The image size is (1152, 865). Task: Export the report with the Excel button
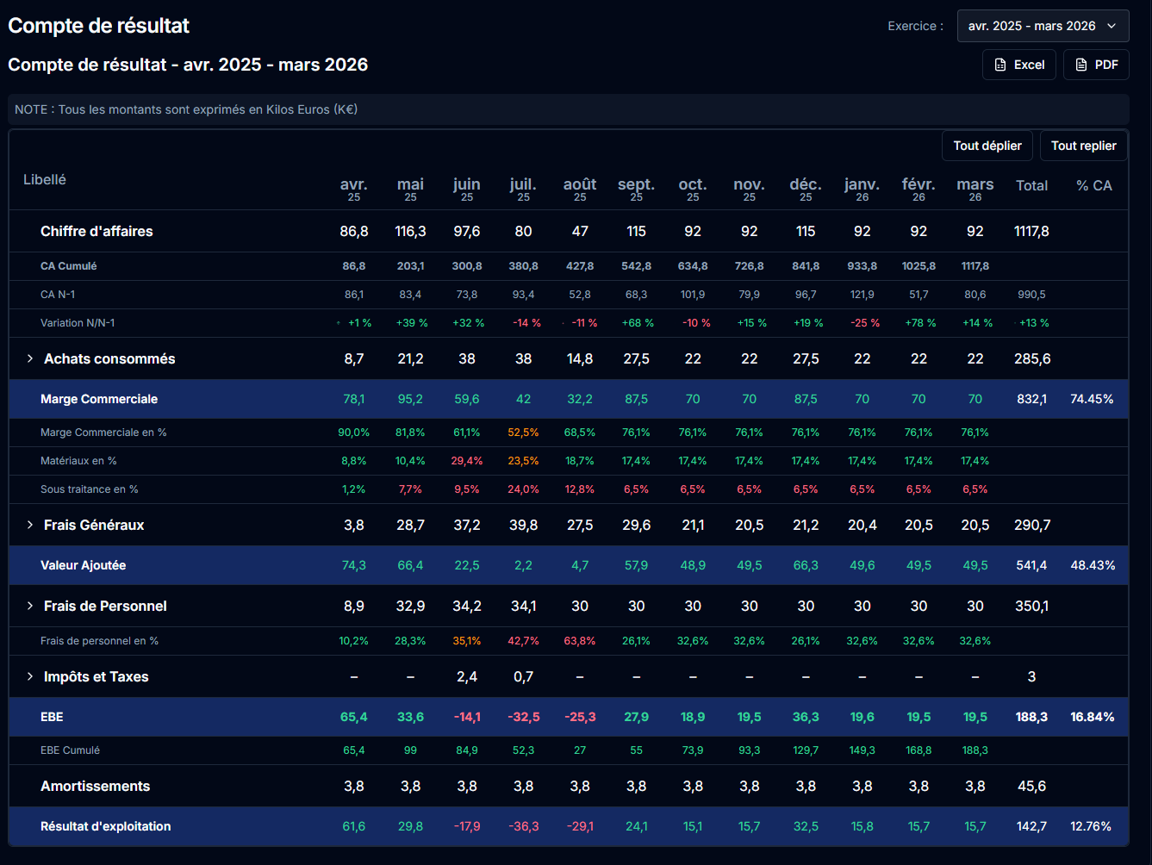tap(1019, 65)
